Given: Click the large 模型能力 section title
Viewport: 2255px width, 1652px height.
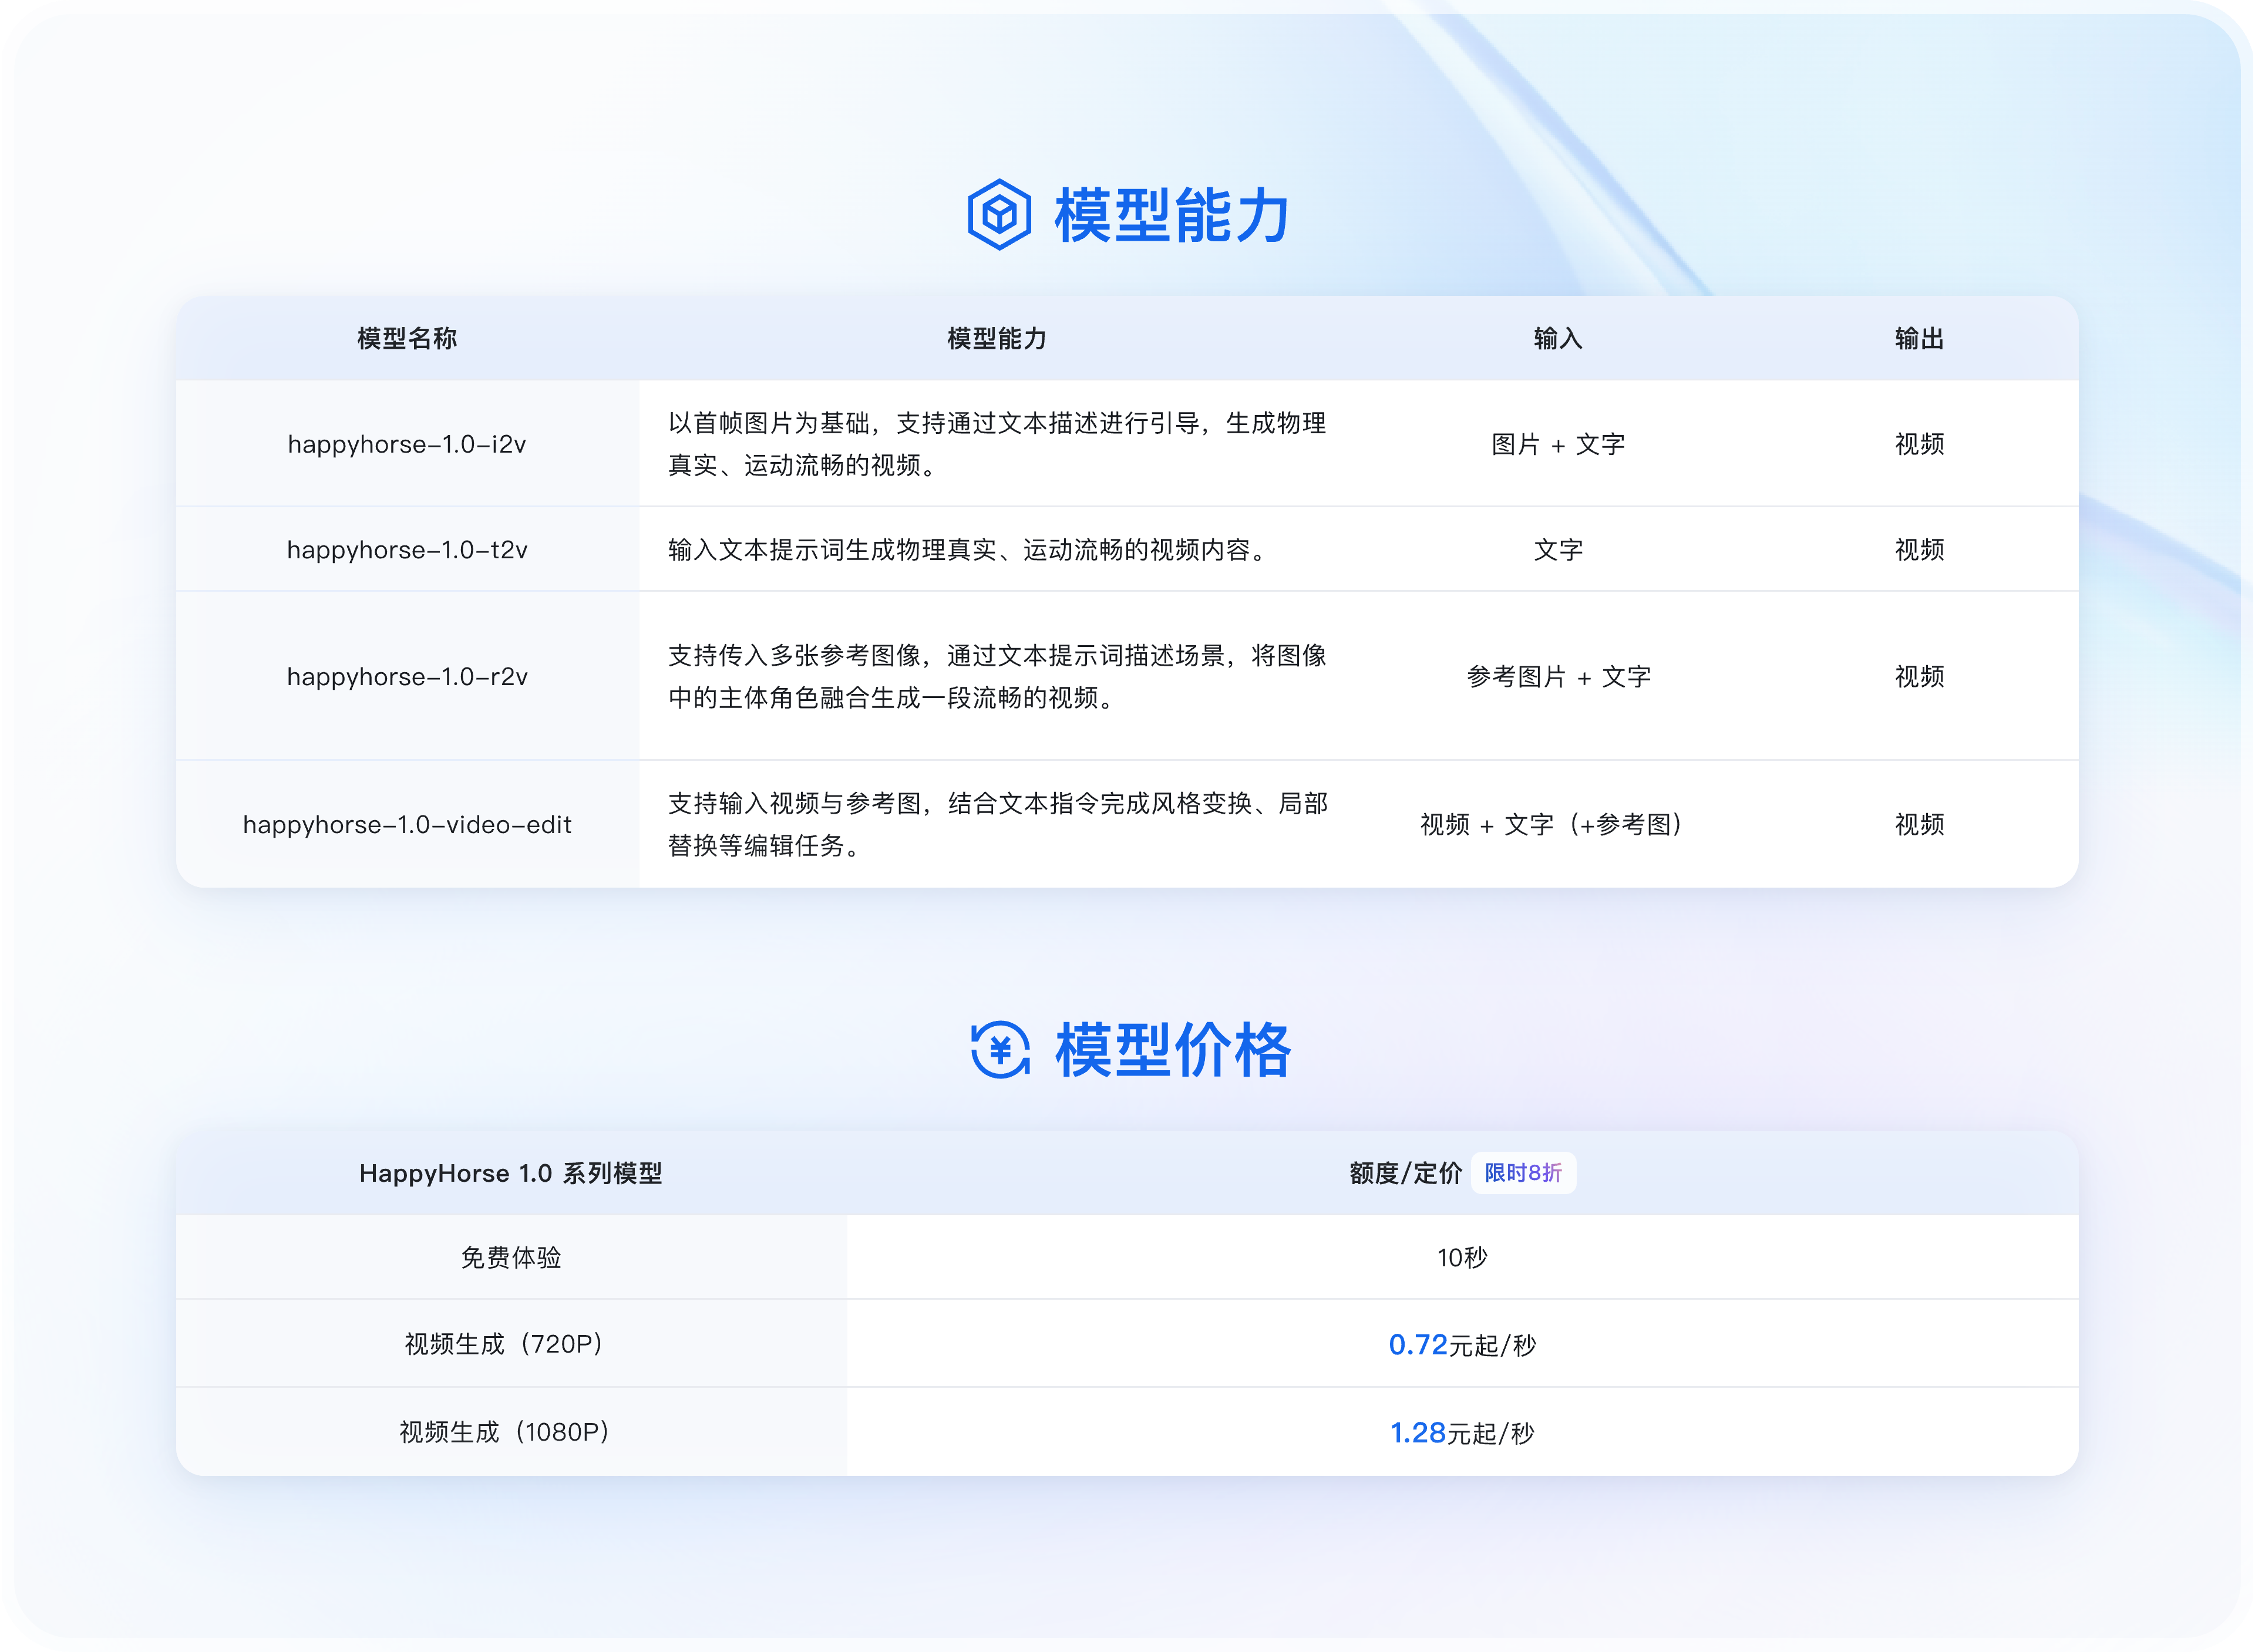Looking at the screenshot, I should tap(1172, 215).
